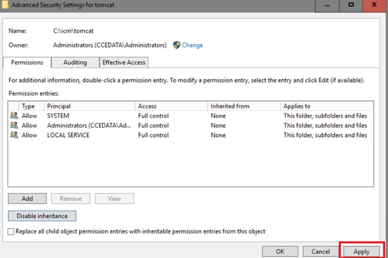Click Disable inheritance button
388x258 pixels.
42,216
